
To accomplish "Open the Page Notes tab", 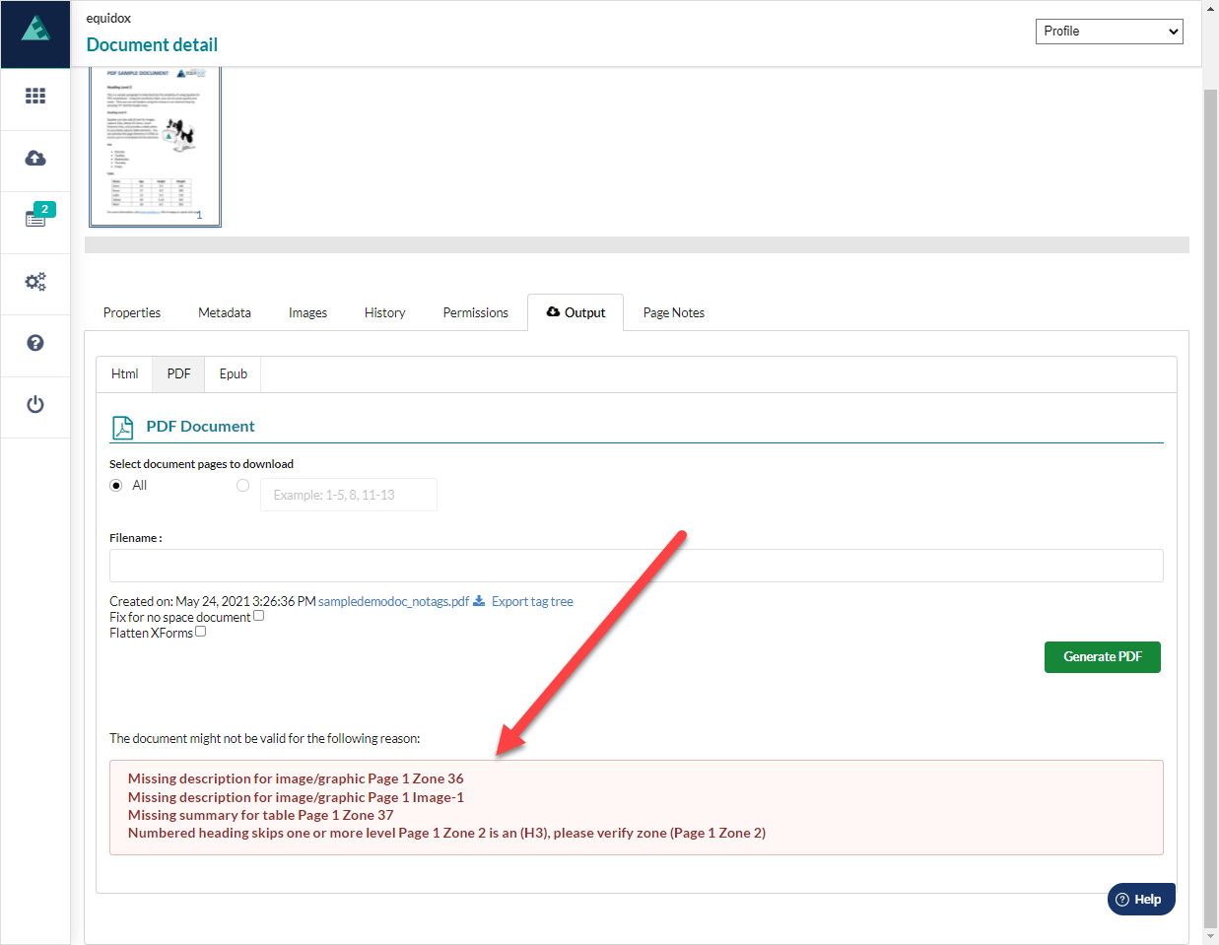I will [x=673, y=312].
